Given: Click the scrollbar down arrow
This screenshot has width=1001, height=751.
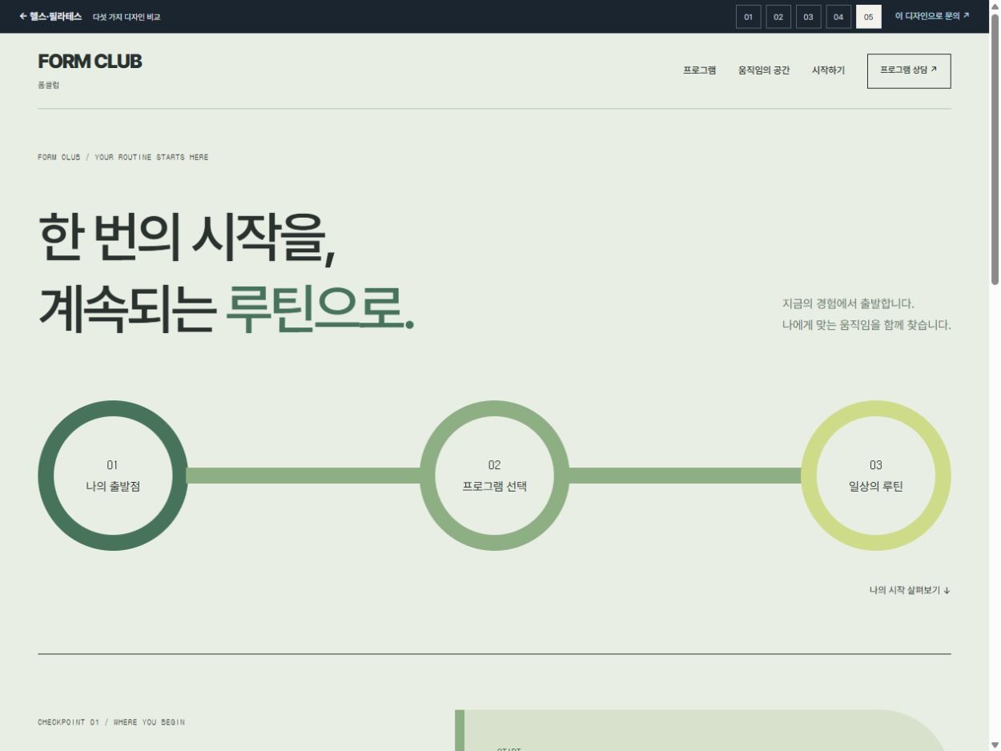Looking at the screenshot, I should (995, 745).
